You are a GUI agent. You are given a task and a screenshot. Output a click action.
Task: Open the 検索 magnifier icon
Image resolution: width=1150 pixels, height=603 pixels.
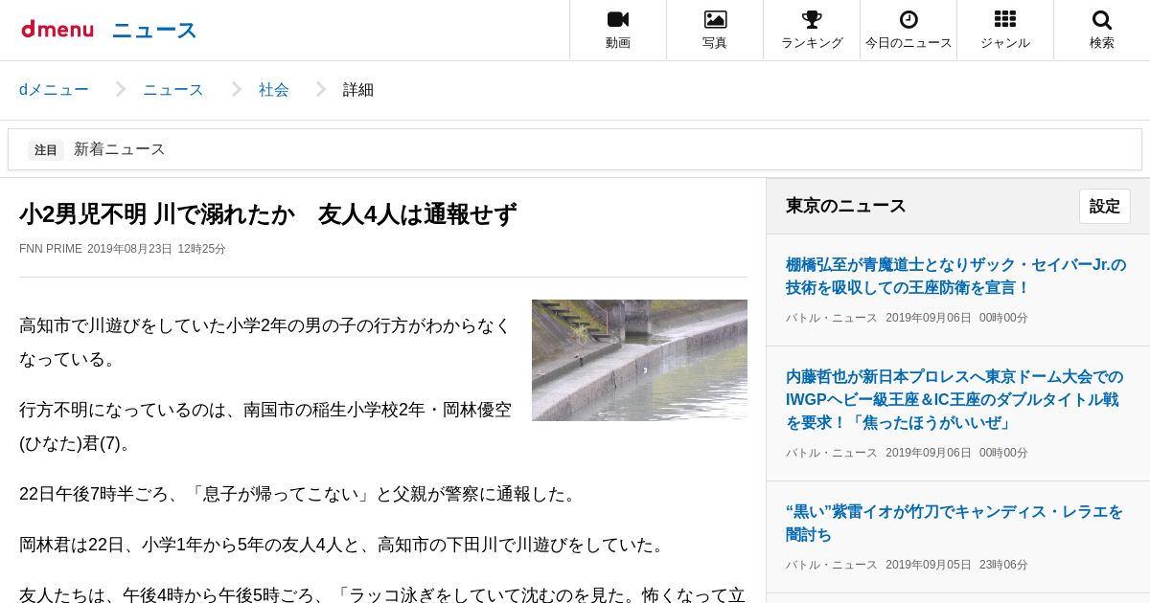(1102, 20)
